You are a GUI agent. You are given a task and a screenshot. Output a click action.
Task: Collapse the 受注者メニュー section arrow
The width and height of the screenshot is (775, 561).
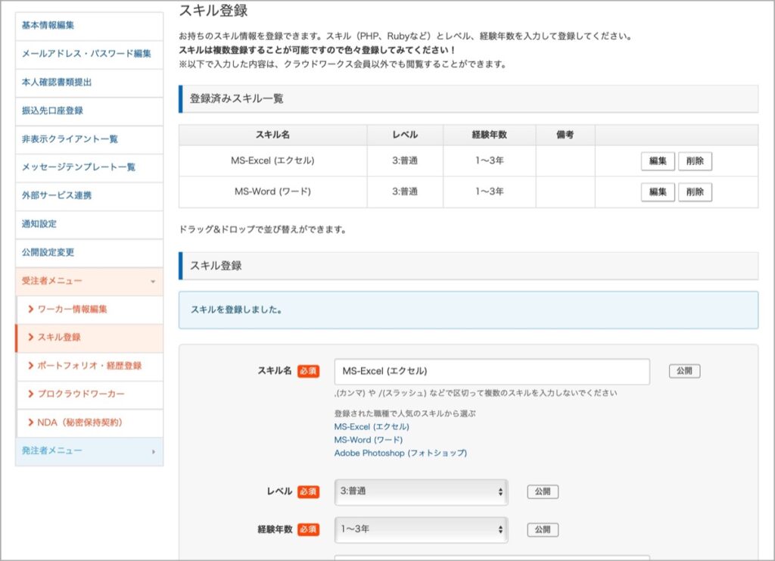click(153, 282)
